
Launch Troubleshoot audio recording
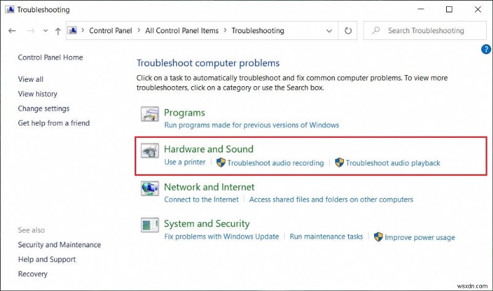(275, 163)
